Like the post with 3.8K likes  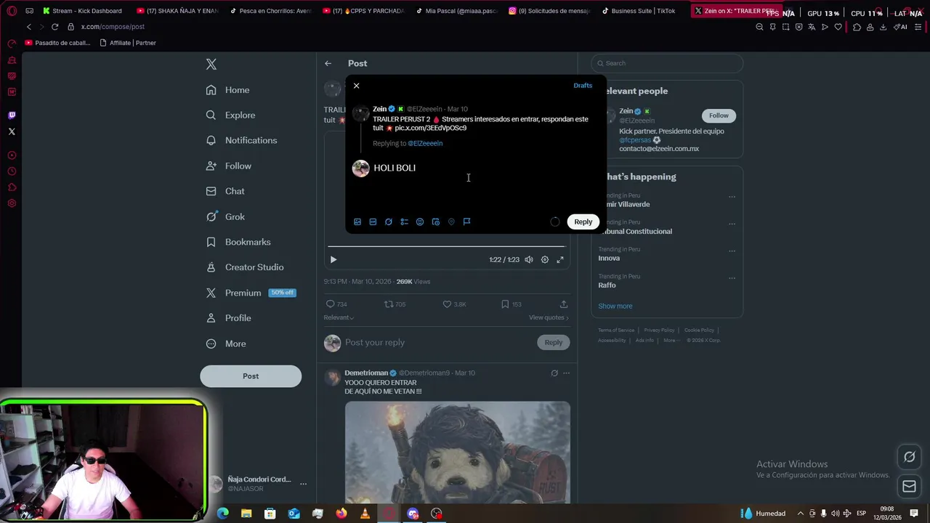pos(455,304)
